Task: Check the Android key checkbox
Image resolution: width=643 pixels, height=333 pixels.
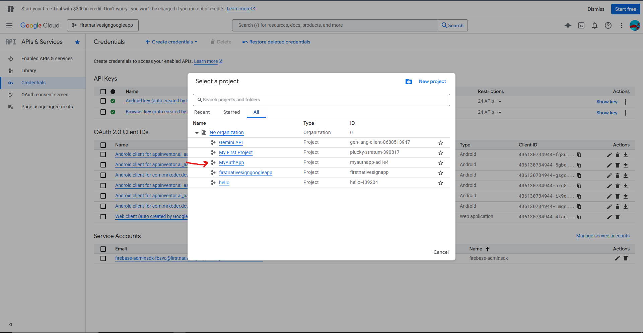Action: (103, 101)
